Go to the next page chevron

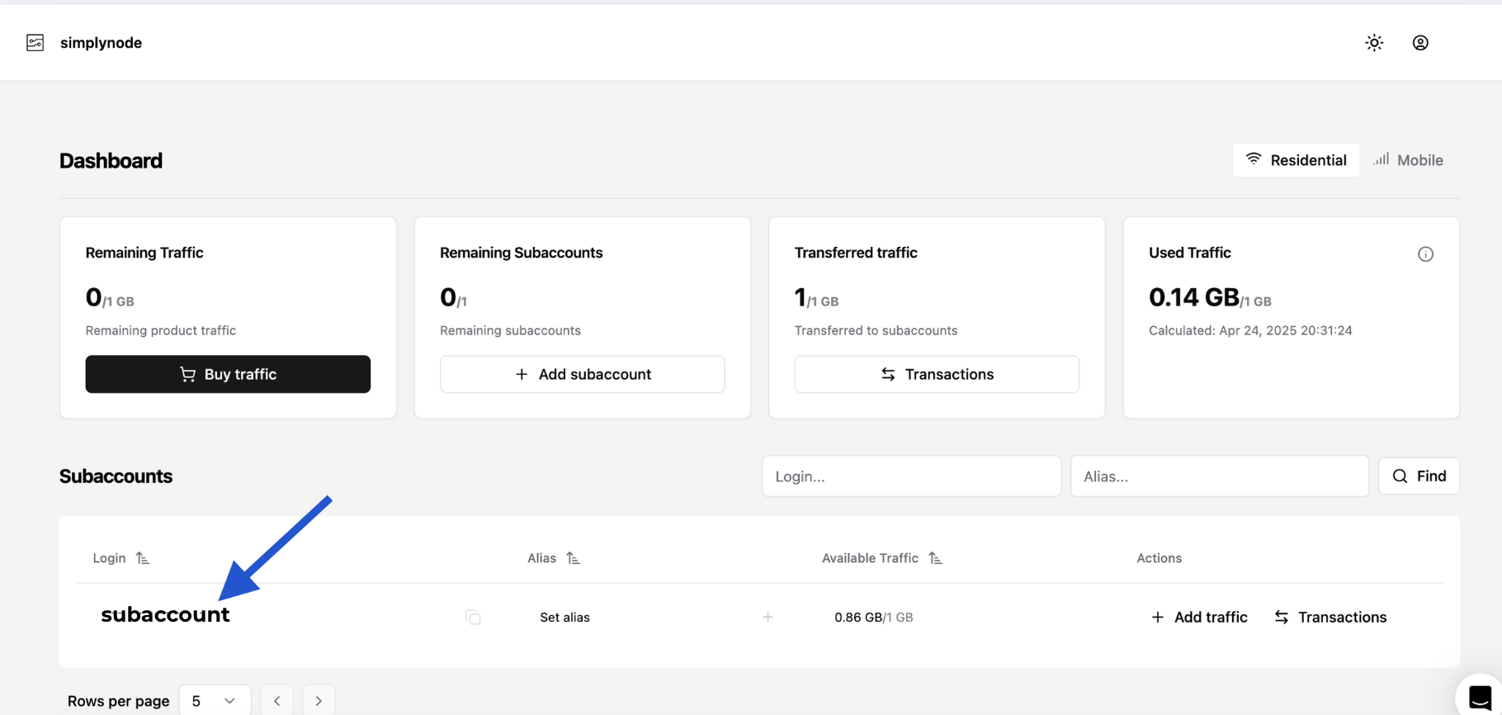point(319,701)
